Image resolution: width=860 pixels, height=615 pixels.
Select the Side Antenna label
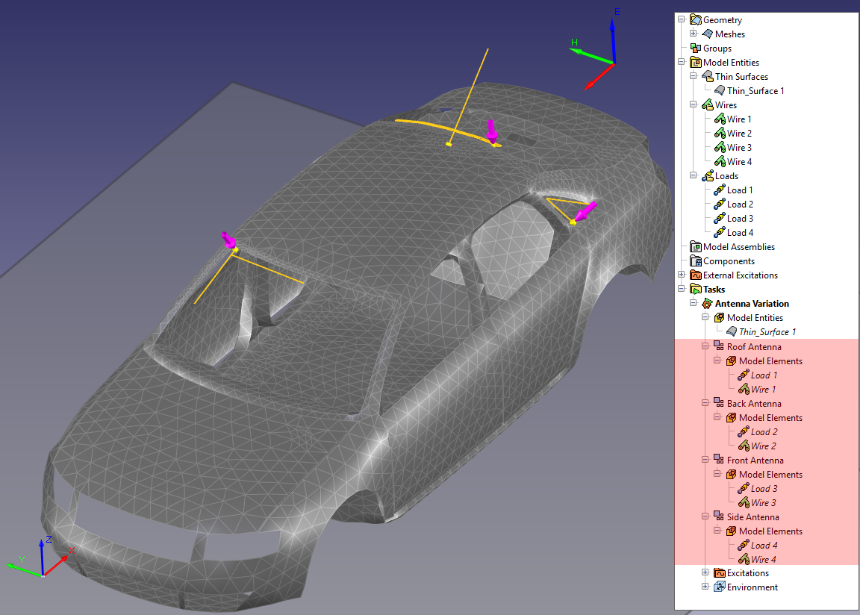[x=752, y=517]
